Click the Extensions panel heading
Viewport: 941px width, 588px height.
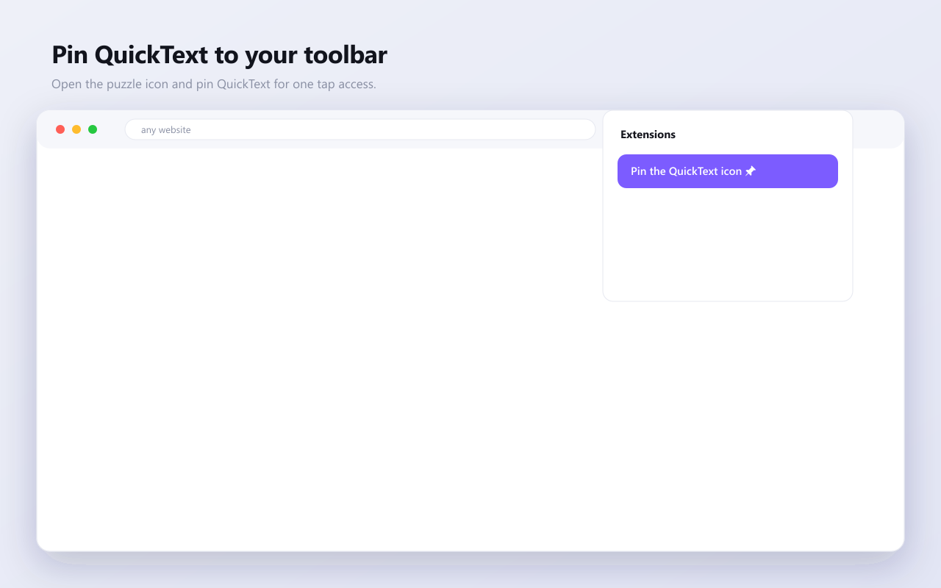[648, 135]
